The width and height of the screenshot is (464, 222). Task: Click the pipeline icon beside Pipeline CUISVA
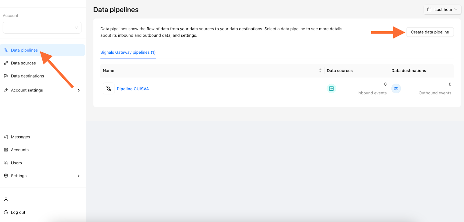(x=108, y=89)
